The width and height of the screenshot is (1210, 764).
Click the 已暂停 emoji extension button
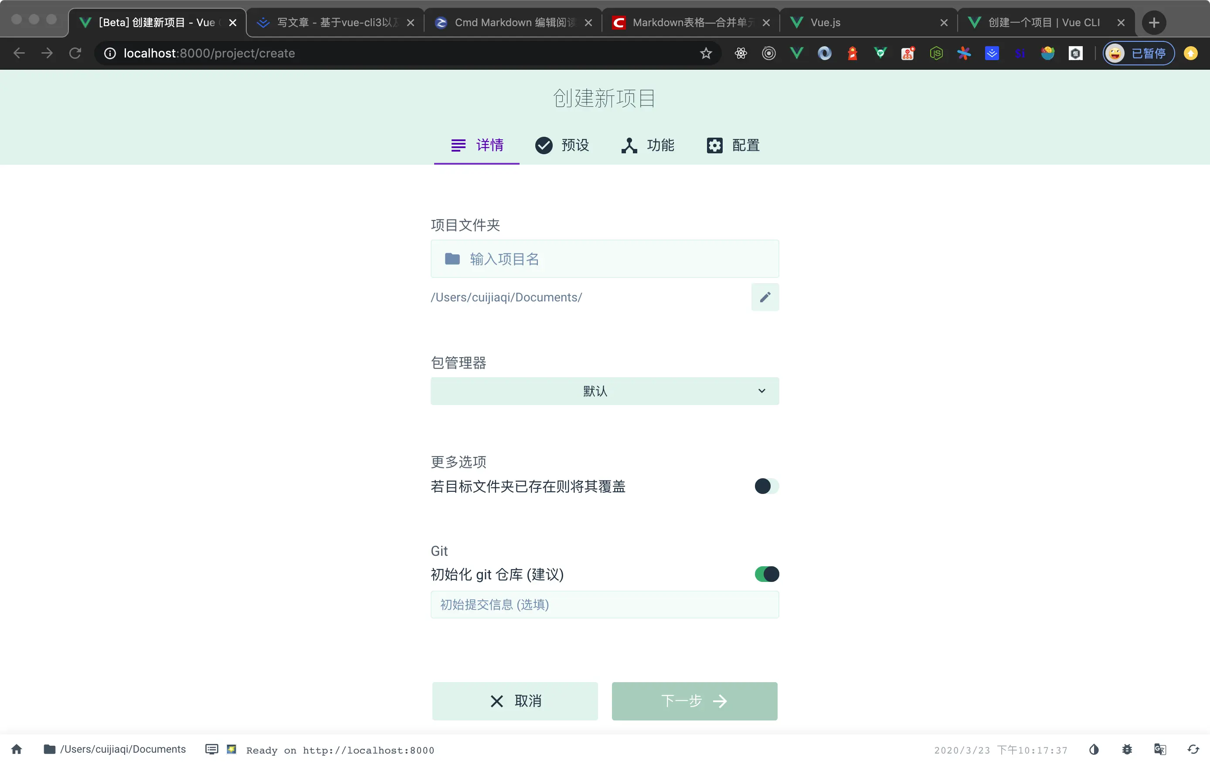1138,53
